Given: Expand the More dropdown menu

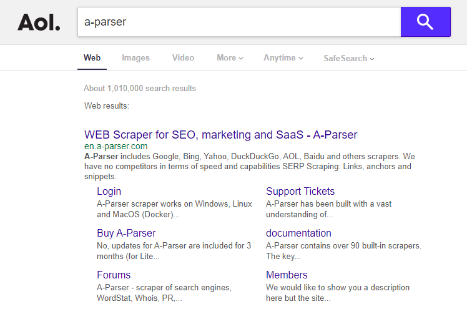Looking at the screenshot, I should [x=230, y=57].
